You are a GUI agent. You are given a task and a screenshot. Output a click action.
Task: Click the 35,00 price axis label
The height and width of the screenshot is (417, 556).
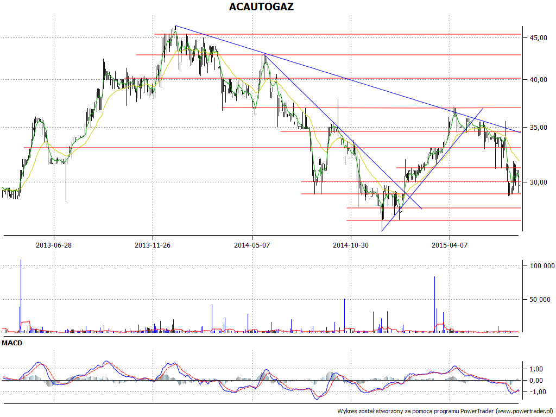click(x=538, y=128)
